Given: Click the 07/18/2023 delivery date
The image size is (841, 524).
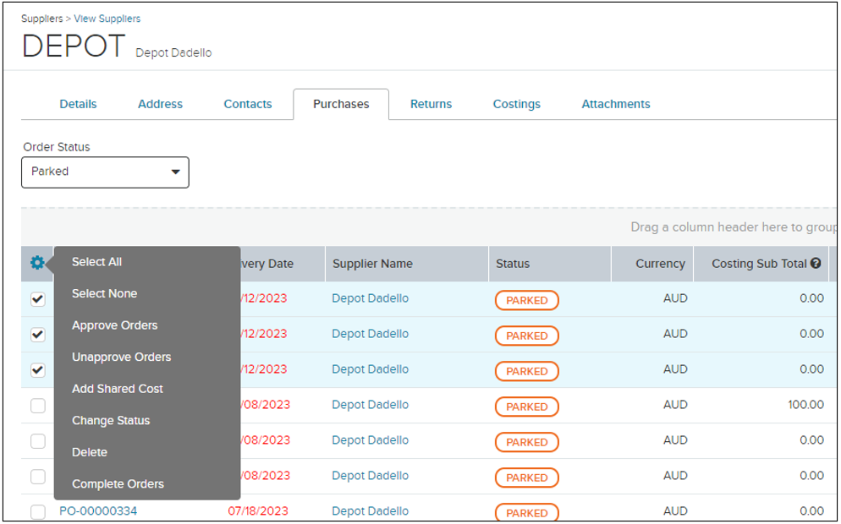Looking at the screenshot, I should point(258,511).
